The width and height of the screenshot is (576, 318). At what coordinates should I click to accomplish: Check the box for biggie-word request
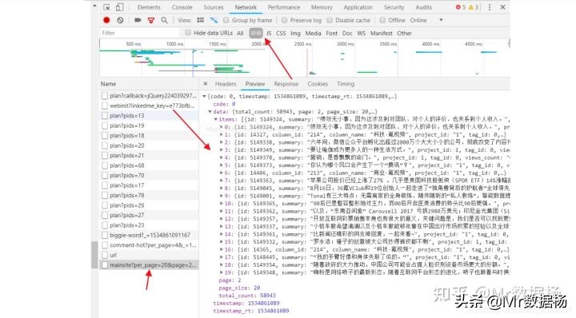click(x=105, y=235)
